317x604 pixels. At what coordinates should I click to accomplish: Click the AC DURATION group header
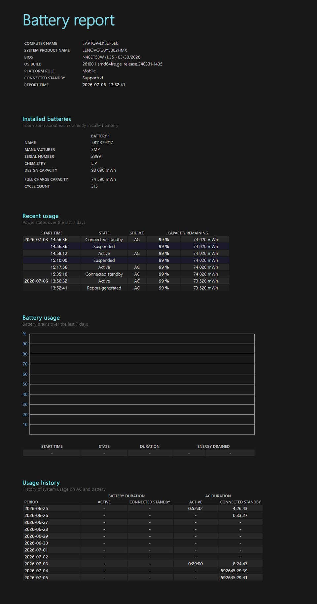click(218, 496)
